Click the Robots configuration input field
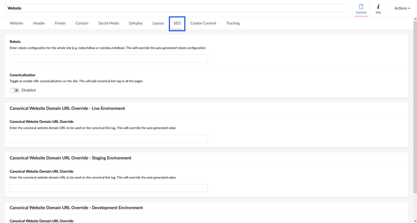The width and height of the screenshot is (417, 223). tap(109, 58)
